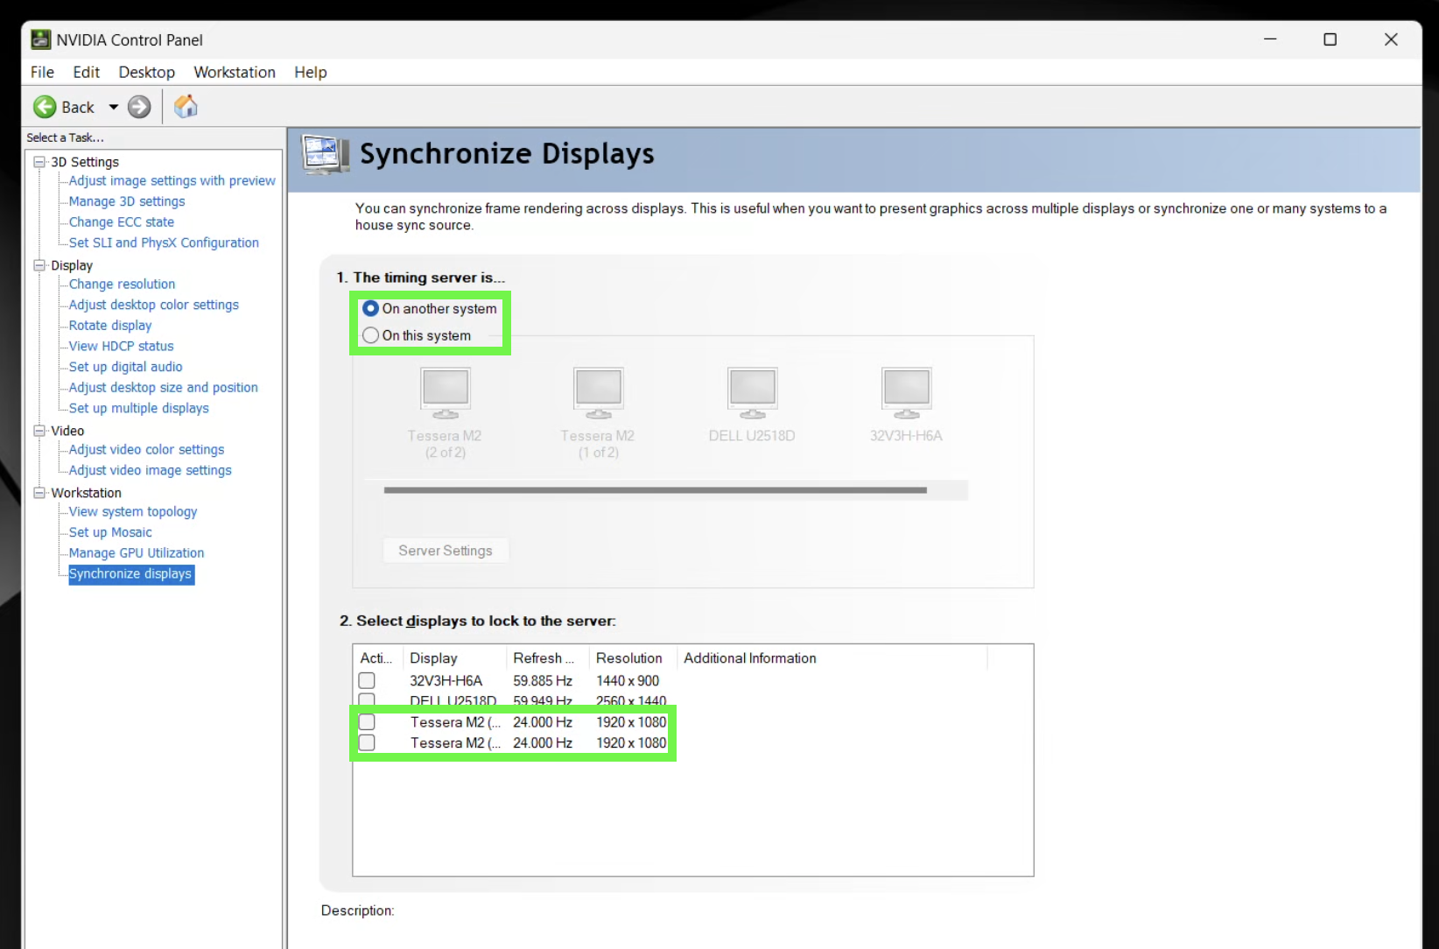Click the Server Settings button

[x=446, y=551]
